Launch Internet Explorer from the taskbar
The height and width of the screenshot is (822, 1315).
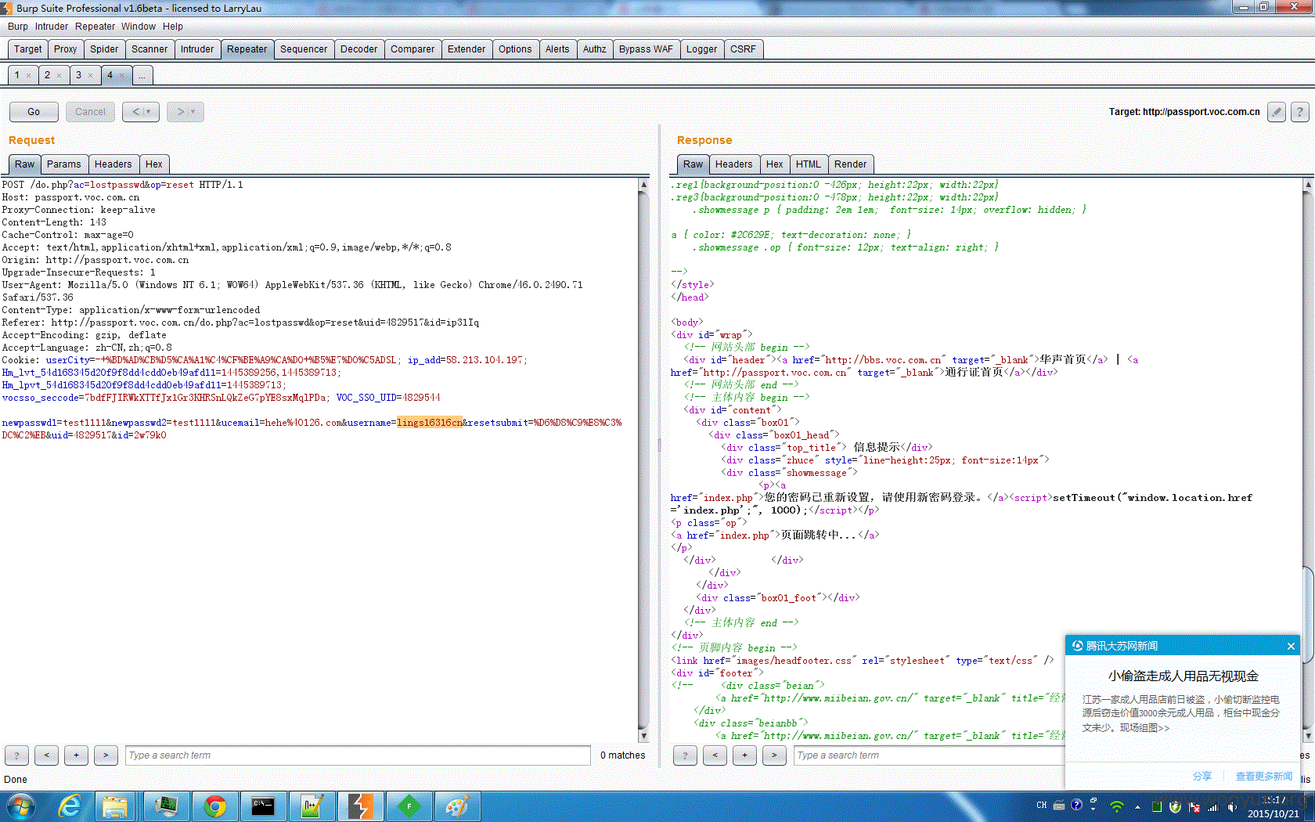pos(70,806)
